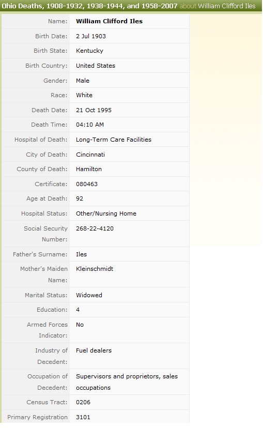The image size is (263, 428).
Task: Click the Other/Nursing Home hospital status
Action: pyautogui.click(x=106, y=213)
